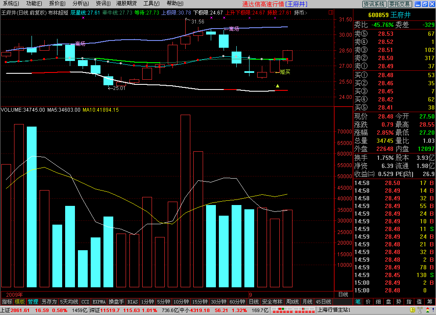Select the 筹 tab in right panel

pyautogui.click(x=430, y=302)
